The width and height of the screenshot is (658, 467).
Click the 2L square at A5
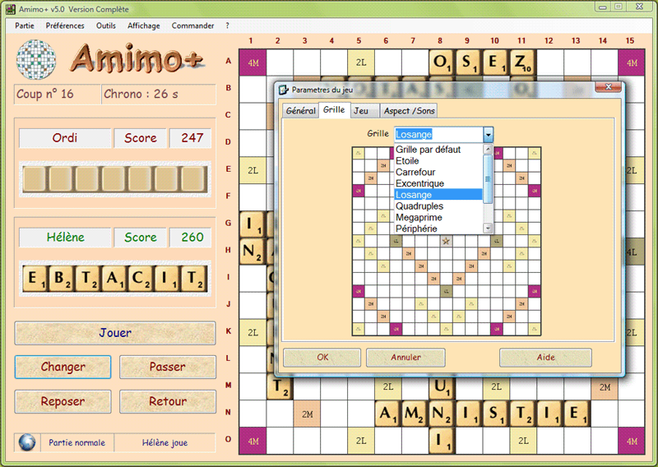[361, 62]
